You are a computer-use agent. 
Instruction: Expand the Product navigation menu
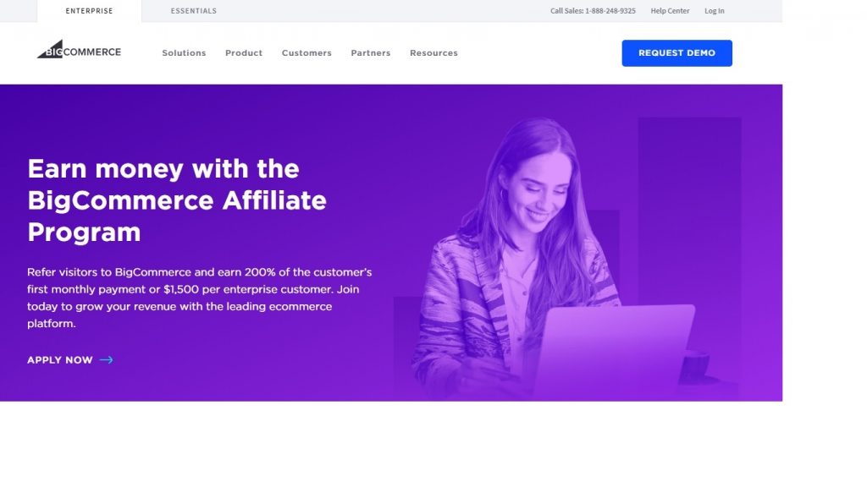244,53
